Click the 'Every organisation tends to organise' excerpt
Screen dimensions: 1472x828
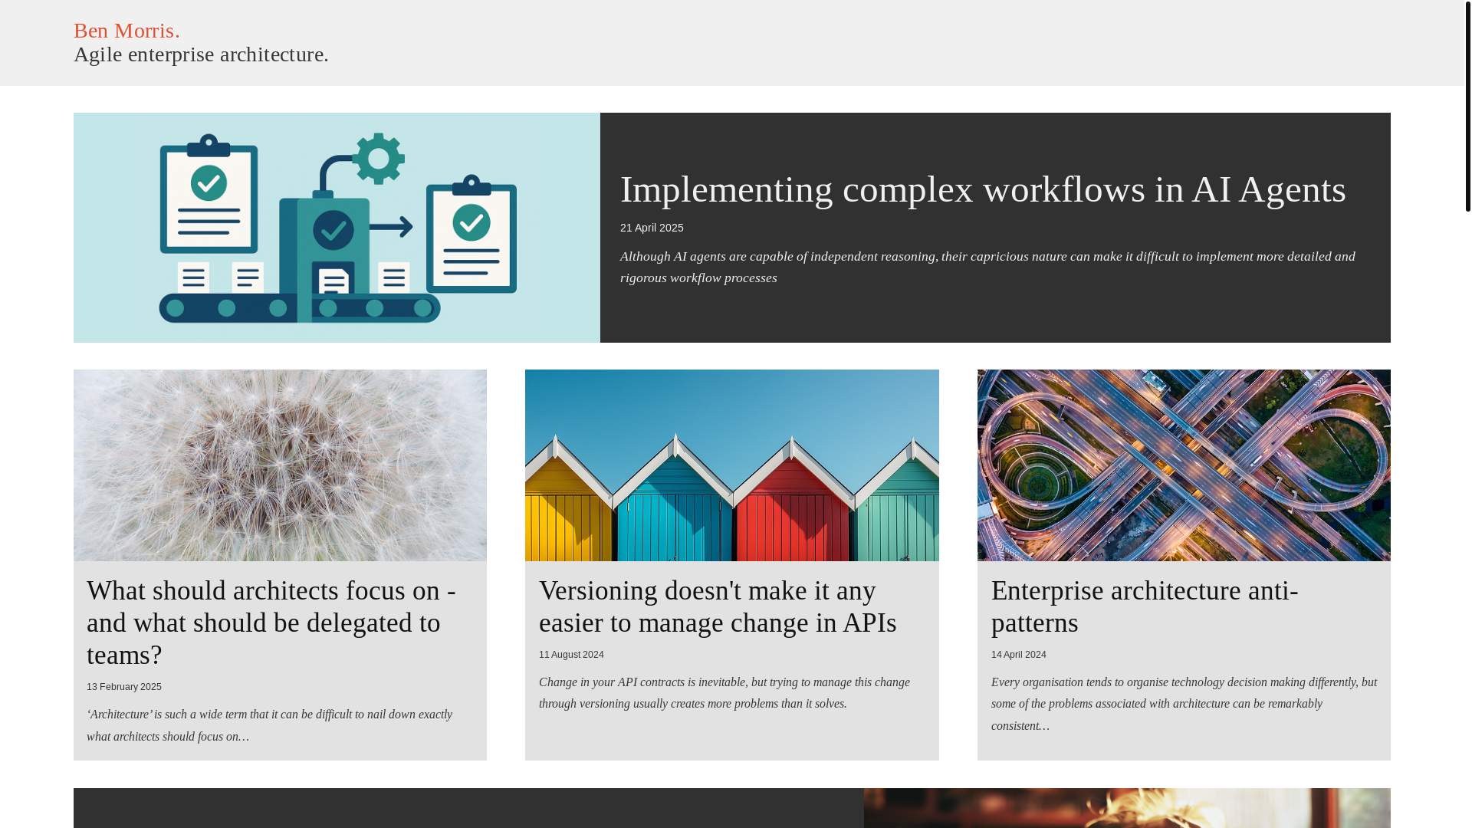click(1184, 704)
